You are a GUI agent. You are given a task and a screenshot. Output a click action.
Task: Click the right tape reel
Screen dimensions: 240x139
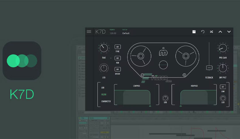(186, 56)
